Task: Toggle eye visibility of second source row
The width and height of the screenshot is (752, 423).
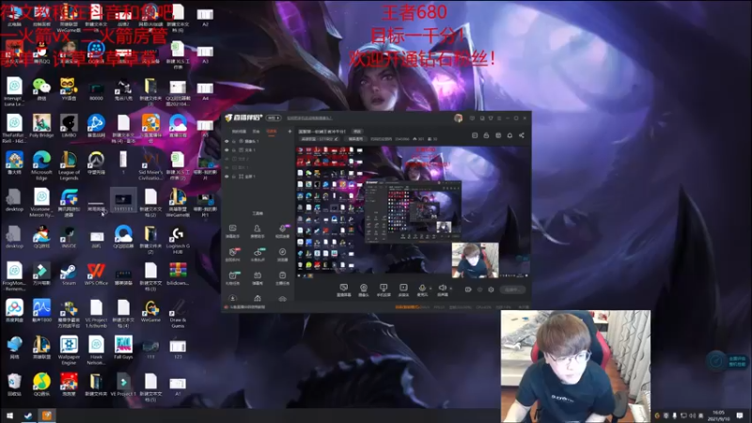Action: 227,149
